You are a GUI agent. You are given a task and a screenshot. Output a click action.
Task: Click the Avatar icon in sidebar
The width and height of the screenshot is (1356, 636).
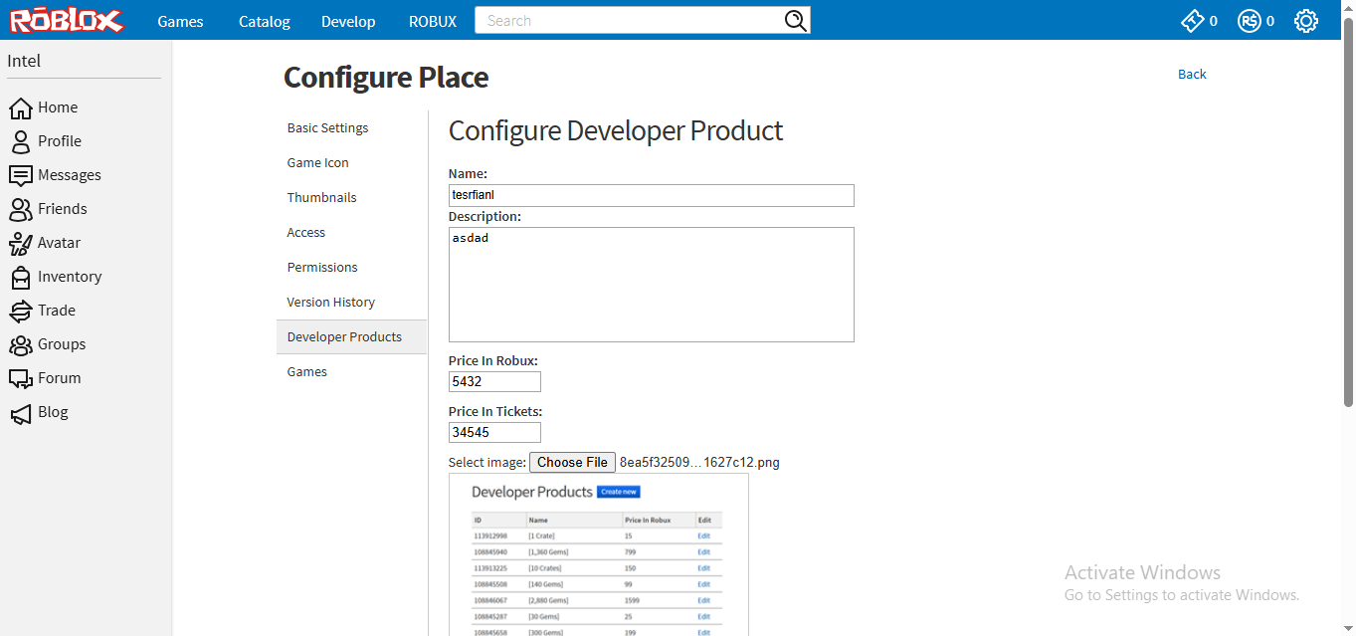point(21,243)
